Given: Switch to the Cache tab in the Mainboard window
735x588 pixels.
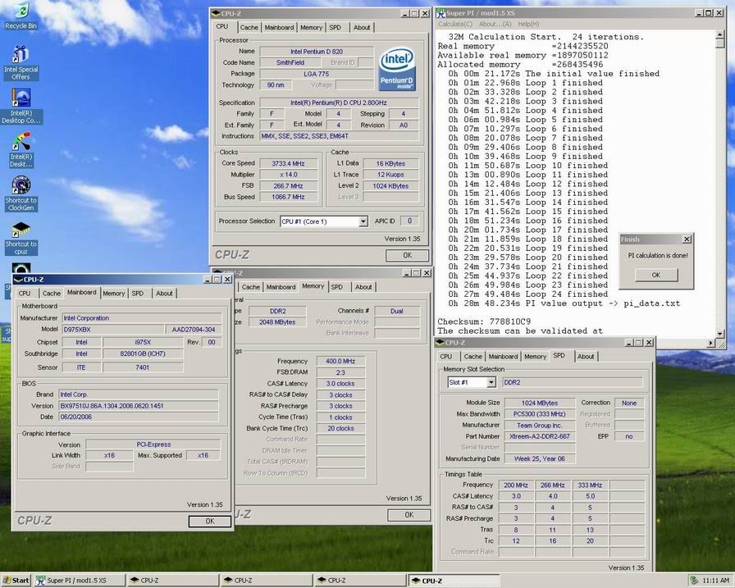Looking at the screenshot, I should pos(52,293).
